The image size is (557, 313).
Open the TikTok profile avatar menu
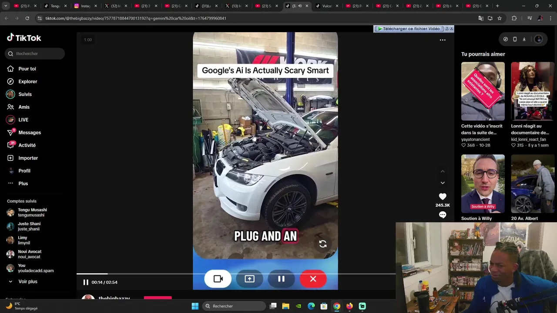click(538, 39)
